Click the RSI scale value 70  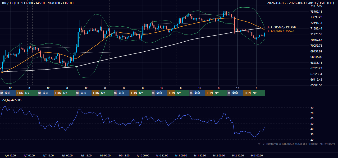point(312,113)
